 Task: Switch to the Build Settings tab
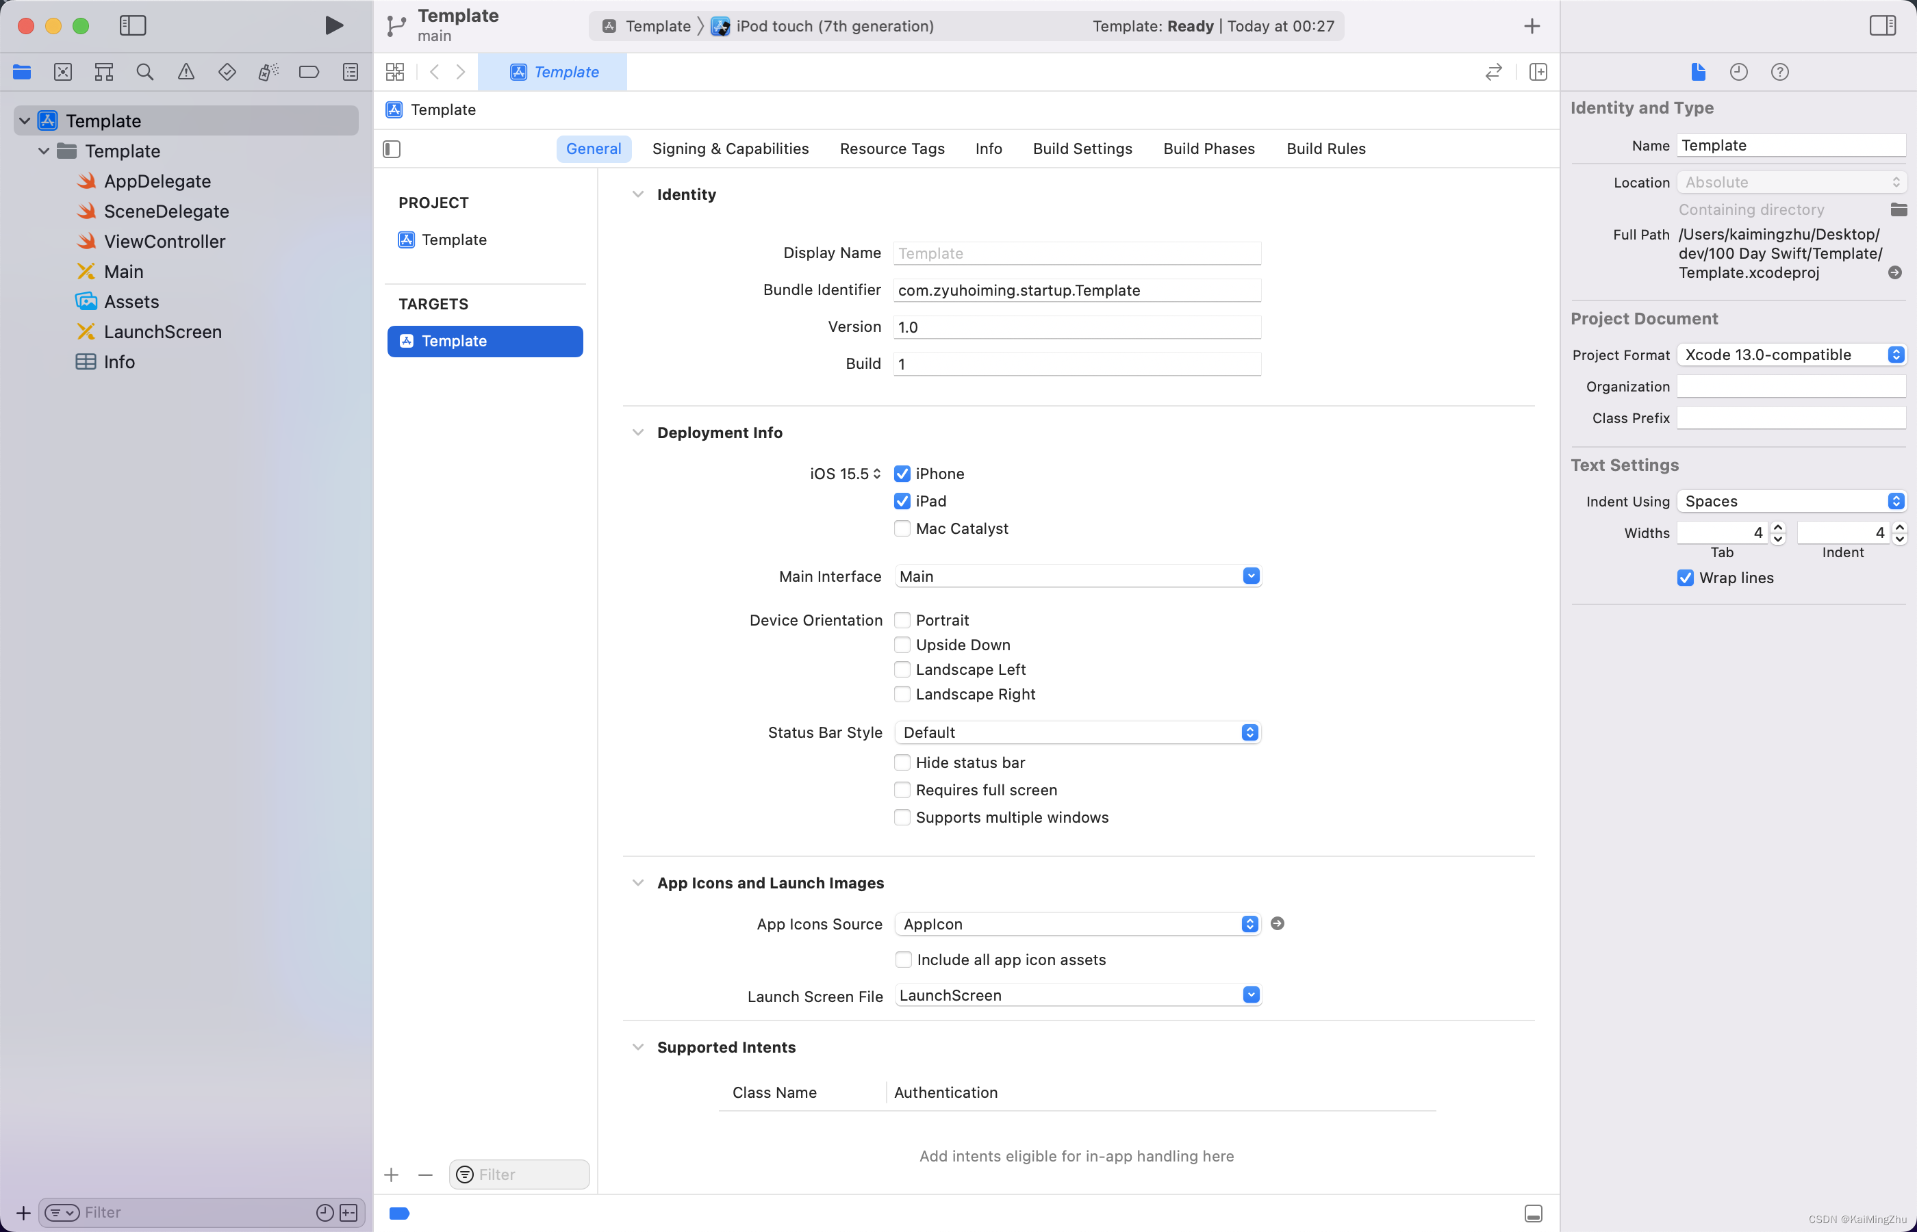[1082, 149]
